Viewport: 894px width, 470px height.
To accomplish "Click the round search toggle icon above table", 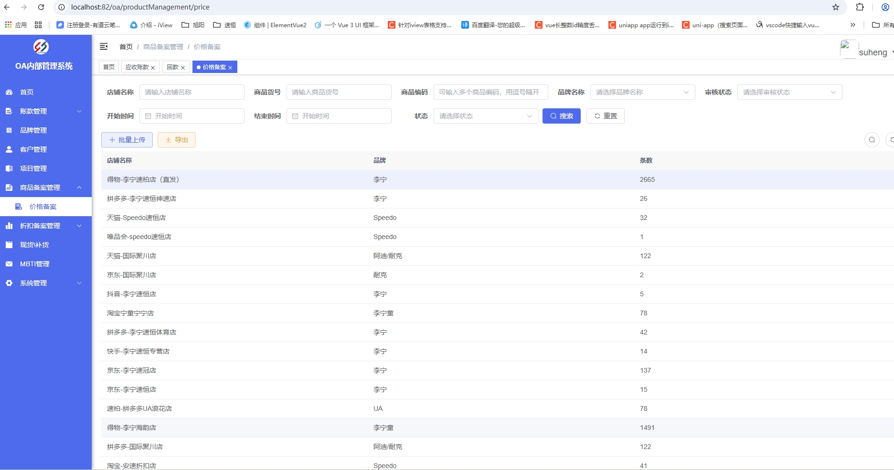I will pos(872,140).
